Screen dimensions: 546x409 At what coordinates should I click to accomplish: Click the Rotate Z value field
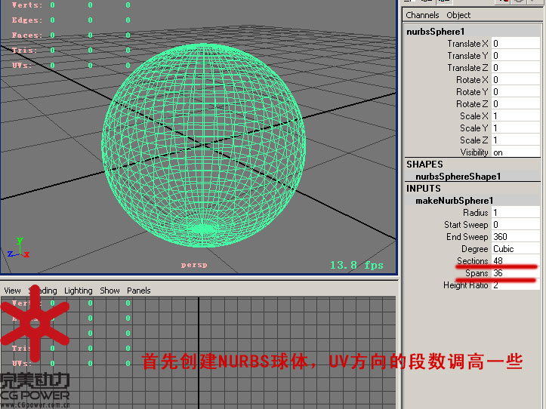coord(516,103)
